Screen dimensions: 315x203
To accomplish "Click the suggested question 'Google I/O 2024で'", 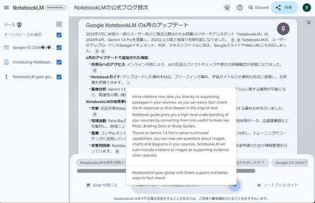I will click(x=290, y=163).
